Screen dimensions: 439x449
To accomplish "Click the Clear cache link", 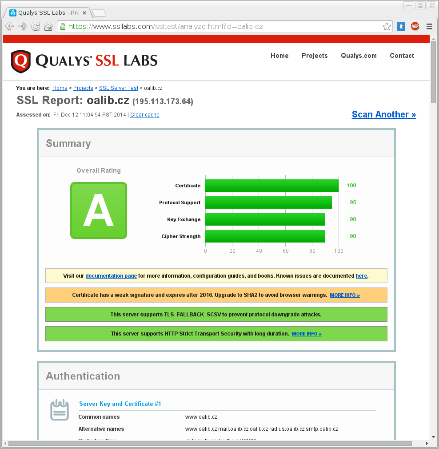I will pyautogui.click(x=145, y=114).
